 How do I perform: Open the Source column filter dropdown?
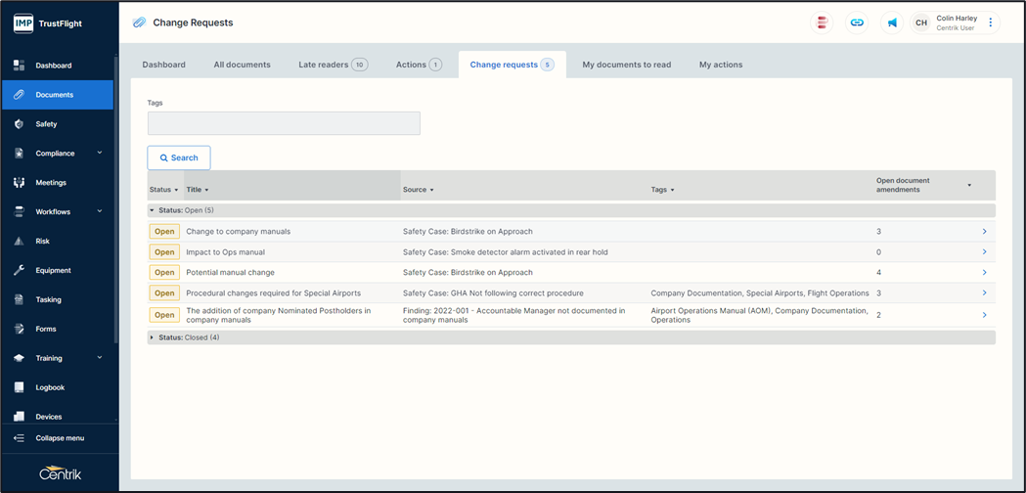tap(431, 190)
